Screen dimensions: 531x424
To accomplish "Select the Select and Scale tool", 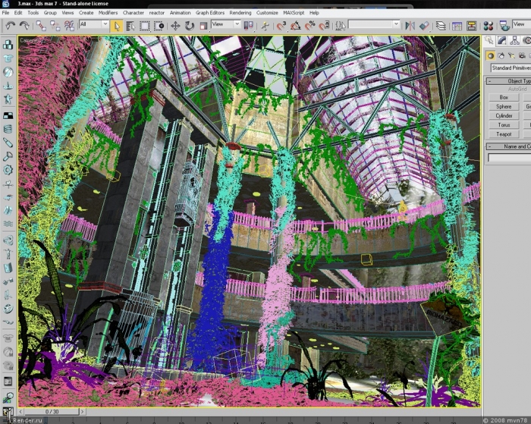I will (x=203, y=26).
